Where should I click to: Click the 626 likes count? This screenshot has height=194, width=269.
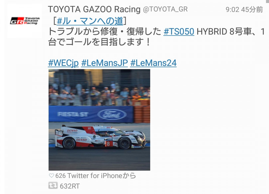coord(60,176)
